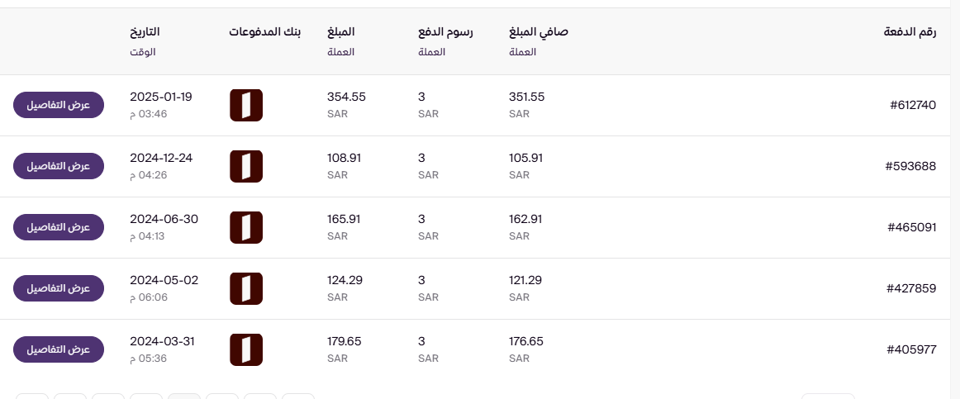This screenshot has width=960, height=399.
Task: Open عرض التفاصيل for the 2024-12-24 payment
Action: tap(58, 166)
